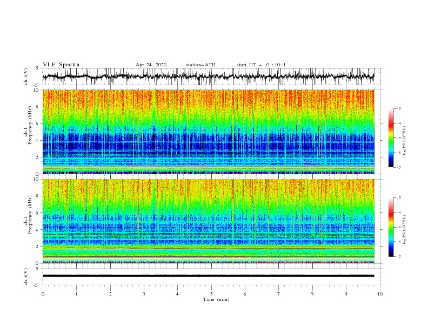
Task: Click the ch.2 spectrogram color scale bar
Action: tap(391, 227)
